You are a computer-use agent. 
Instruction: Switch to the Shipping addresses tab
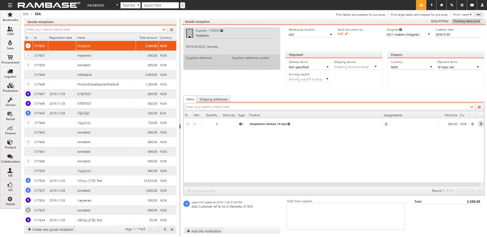213,99
